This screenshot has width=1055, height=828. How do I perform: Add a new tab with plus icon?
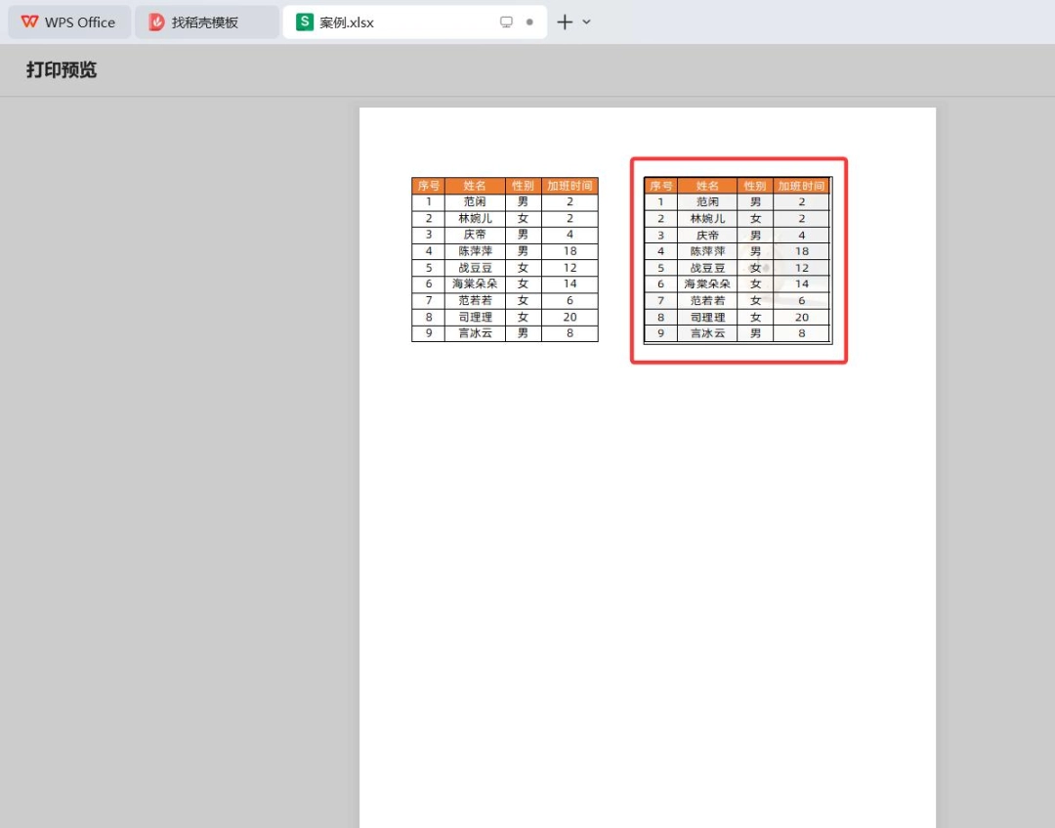pos(565,22)
